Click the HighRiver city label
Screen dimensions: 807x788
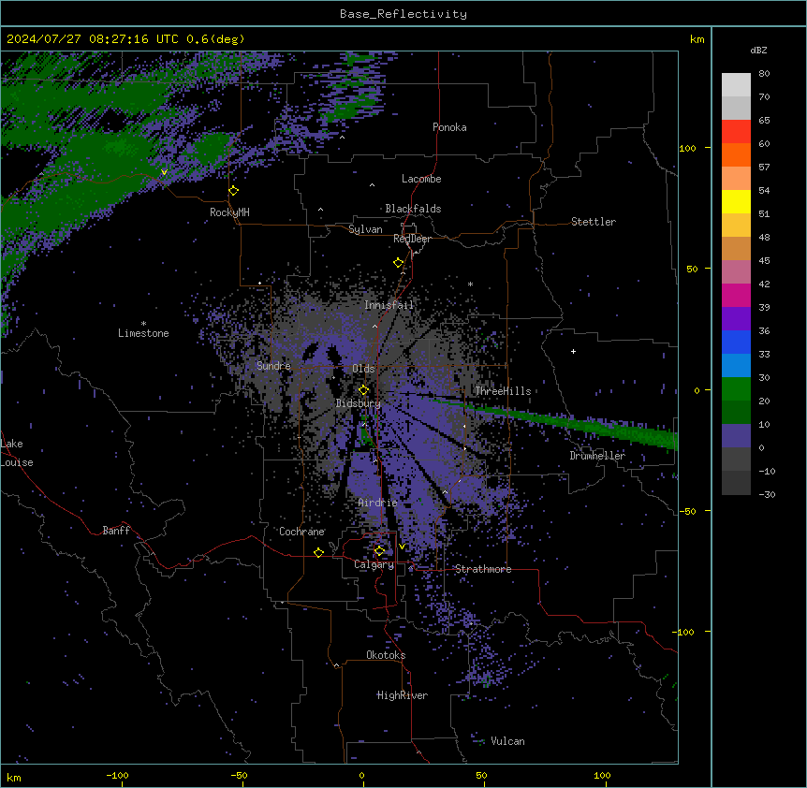402,695
